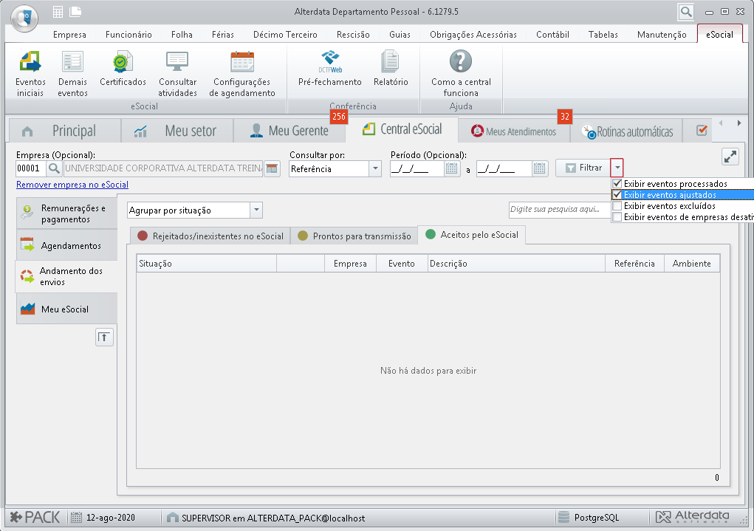Image resolution: width=754 pixels, height=531 pixels.
Task: Click the left arrow to scroll the tabs
Action: (721, 123)
